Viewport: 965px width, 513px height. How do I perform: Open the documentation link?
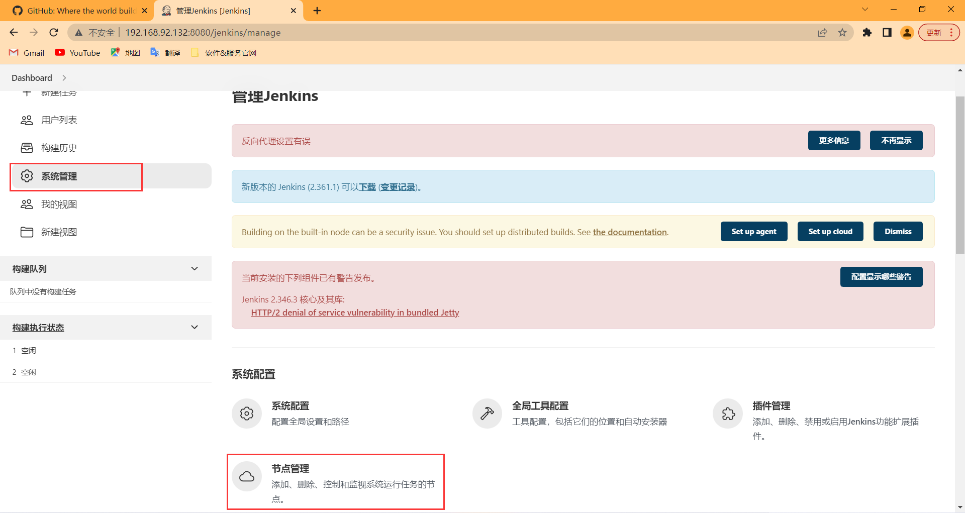point(630,232)
